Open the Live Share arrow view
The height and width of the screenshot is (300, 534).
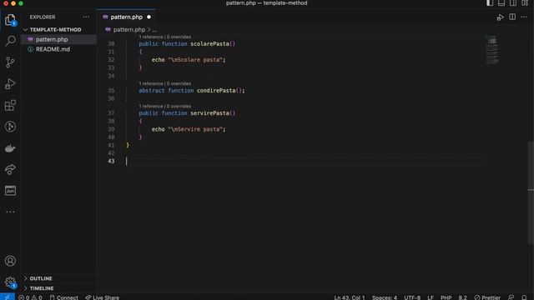[x=10, y=169]
